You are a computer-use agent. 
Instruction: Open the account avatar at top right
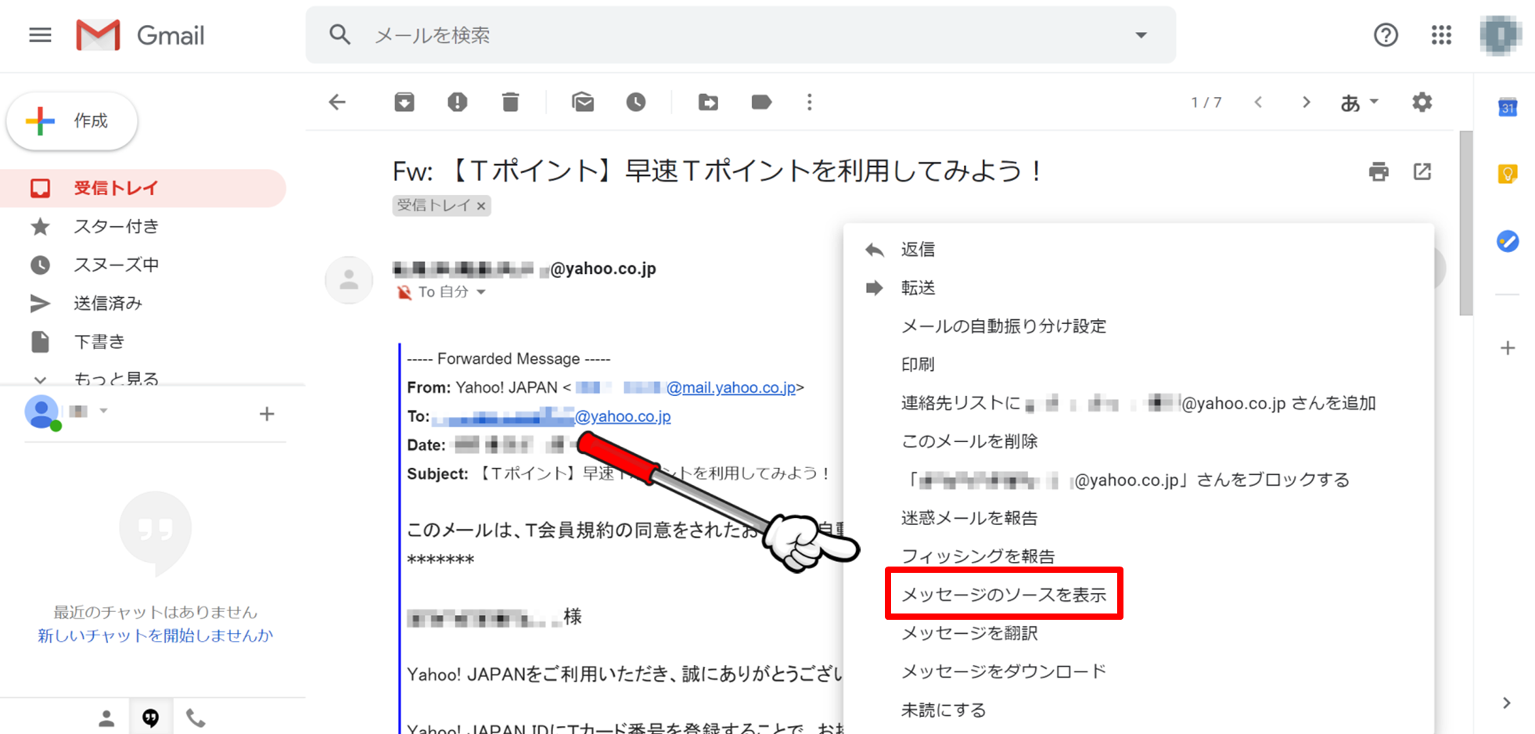(1500, 35)
